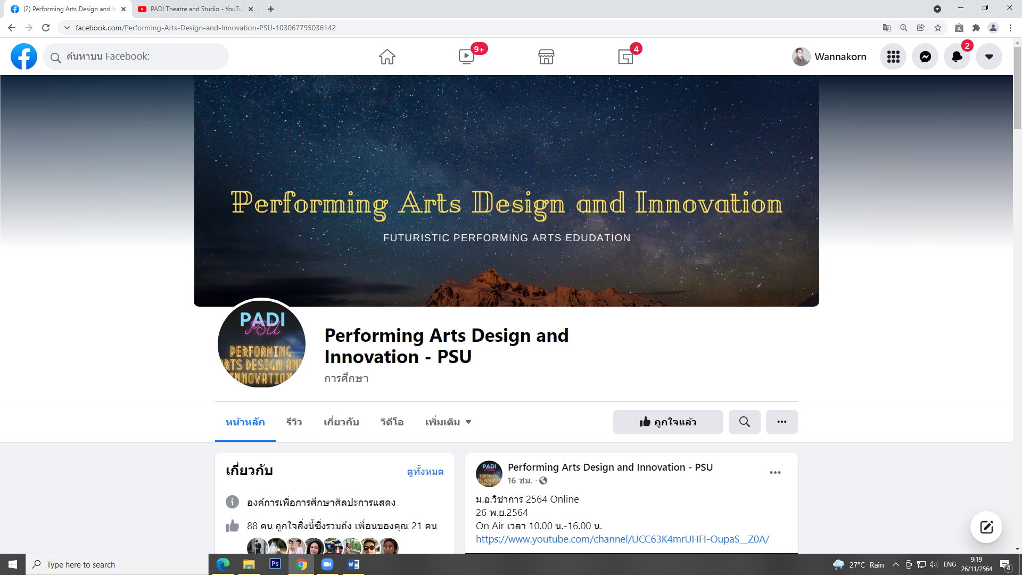Image resolution: width=1022 pixels, height=575 pixels.
Task: Open Facebook Home feed icon
Action: click(x=387, y=56)
